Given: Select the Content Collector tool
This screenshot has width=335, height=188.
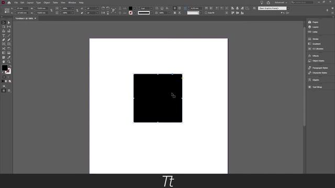Looking at the screenshot, I should point(4,31).
